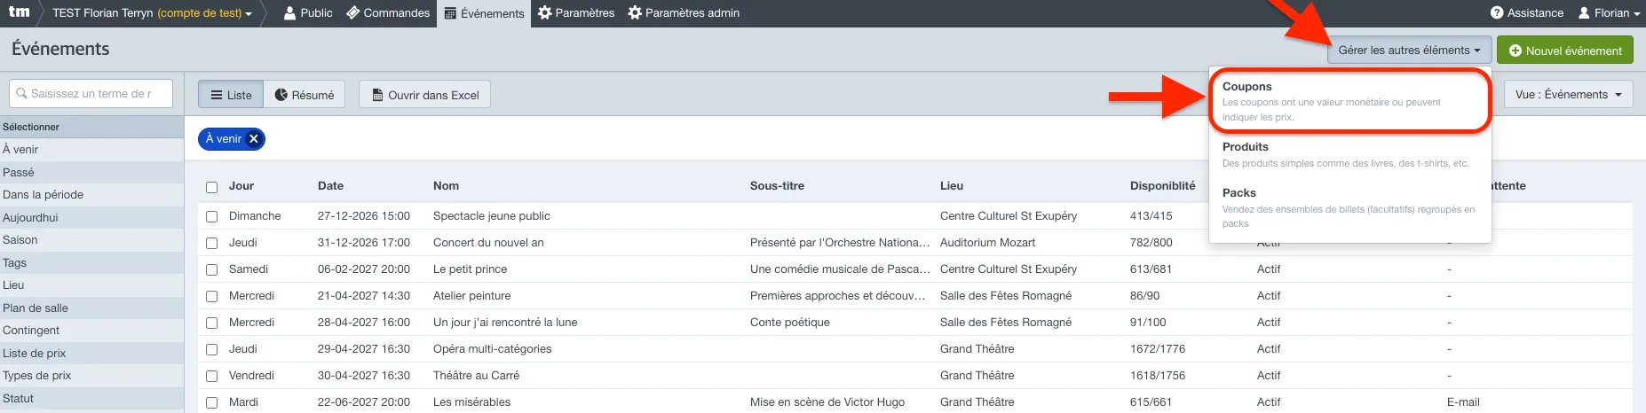This screenshot has height=413, width=1646.
Task: Select Contingent filter
Action: [91, 330]
